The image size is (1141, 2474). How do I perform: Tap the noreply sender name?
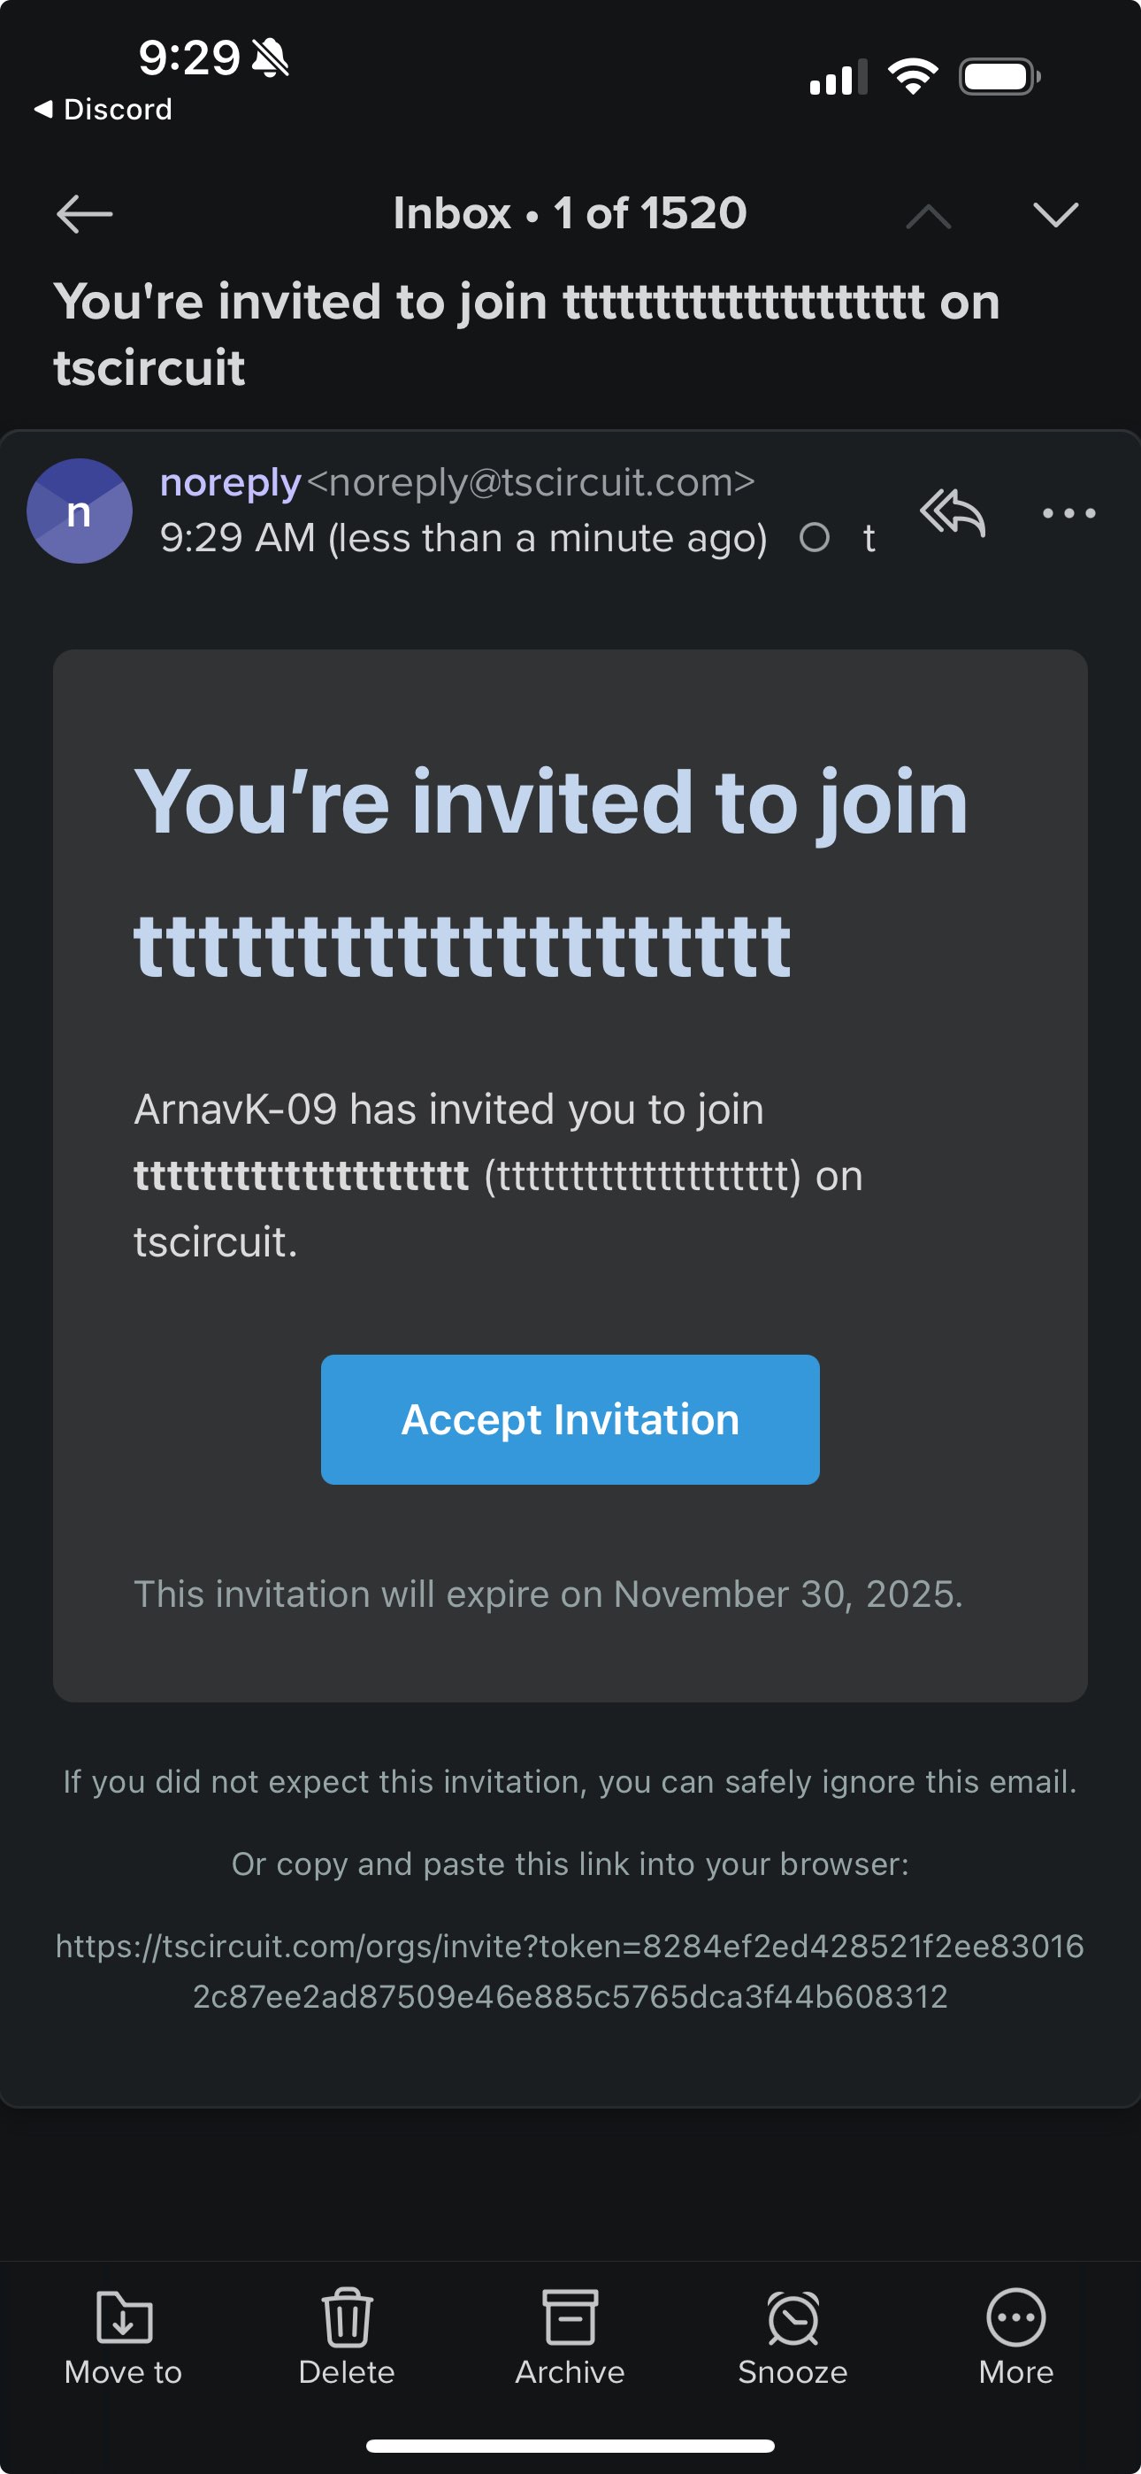click(x=231, y=482)
